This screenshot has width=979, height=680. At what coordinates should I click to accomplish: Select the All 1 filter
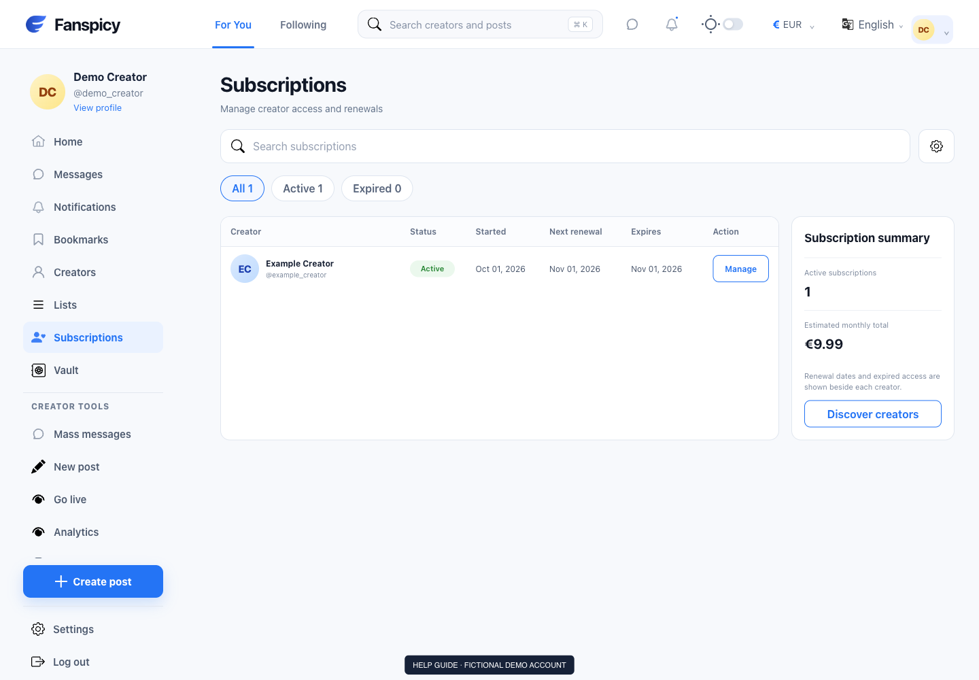coord(242,188)
